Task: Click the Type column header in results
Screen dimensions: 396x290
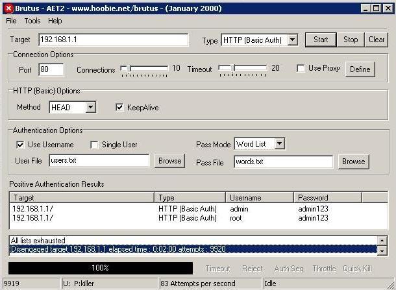Action: [x=190, y=197]
